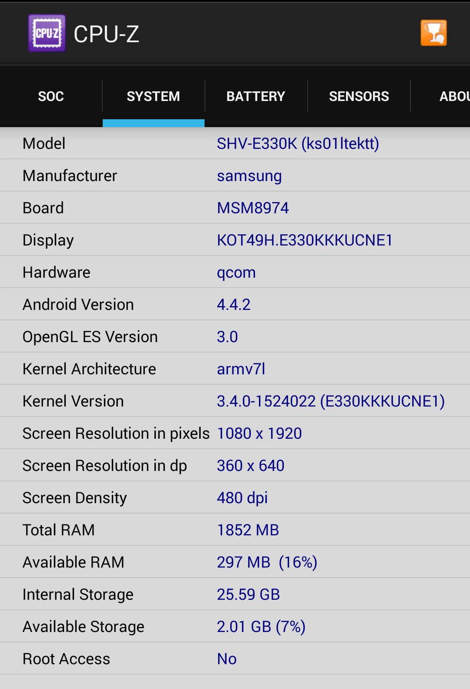Tap the Kernel Version value text
Screen dimensions: 470x689
coord(331,401)
